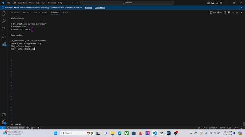Open the Run menu
The height and width of the screenshot is (137, 245).
[x=43, y=3]
